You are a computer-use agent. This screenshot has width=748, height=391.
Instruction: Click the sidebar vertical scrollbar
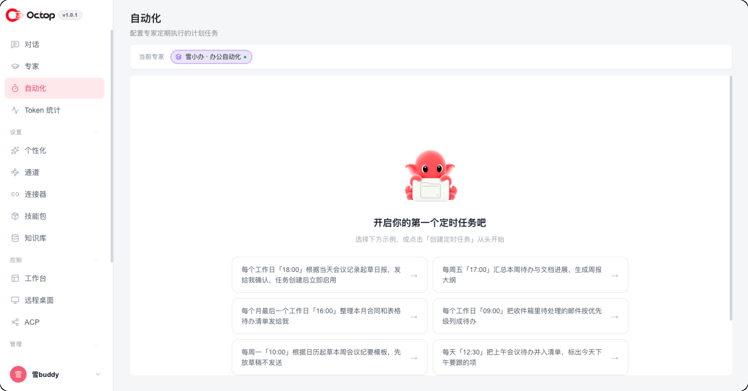[112, 146]
